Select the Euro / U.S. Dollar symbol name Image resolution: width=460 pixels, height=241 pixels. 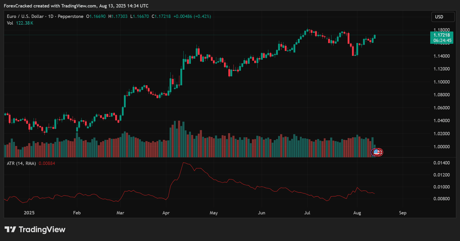tap(25, 16)
